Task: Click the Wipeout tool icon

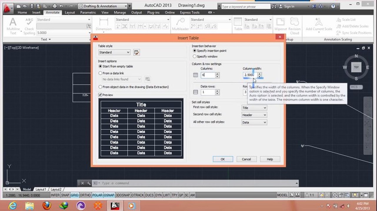Action: (281, 24)
